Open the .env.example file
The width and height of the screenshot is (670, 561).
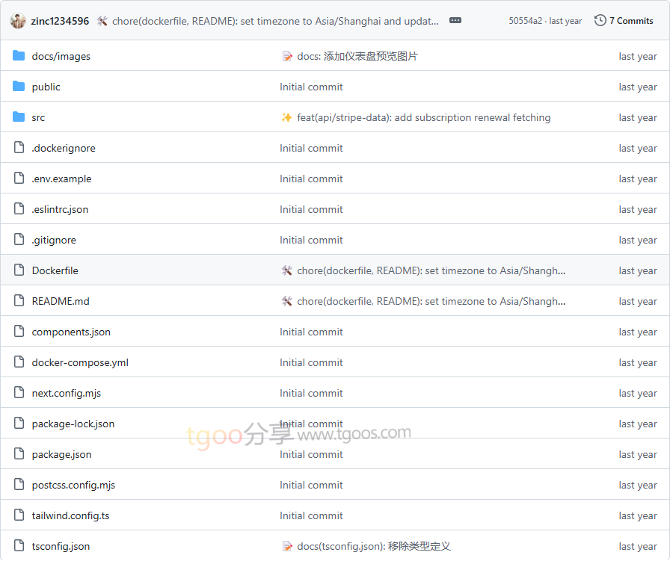point(61,179)
